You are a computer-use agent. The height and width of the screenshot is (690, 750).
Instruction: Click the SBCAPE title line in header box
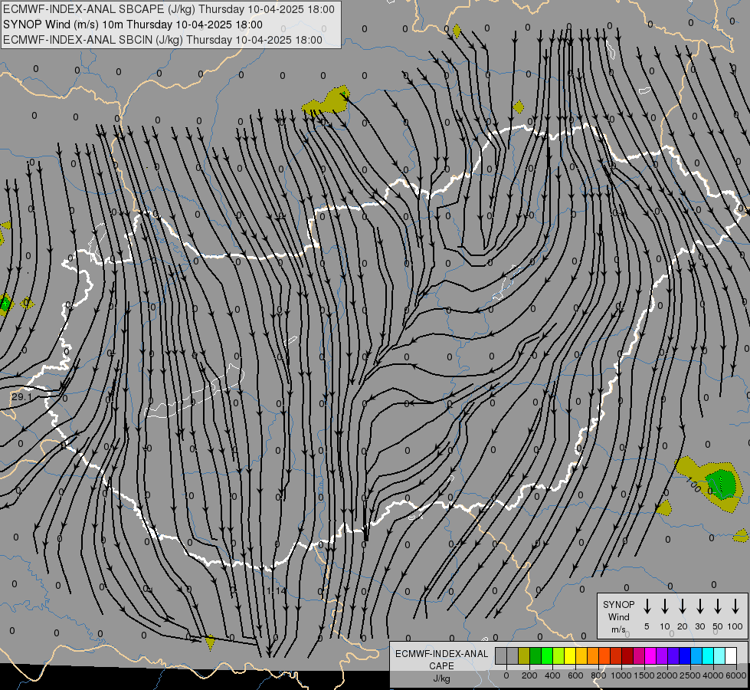click(x=169, y=9)
